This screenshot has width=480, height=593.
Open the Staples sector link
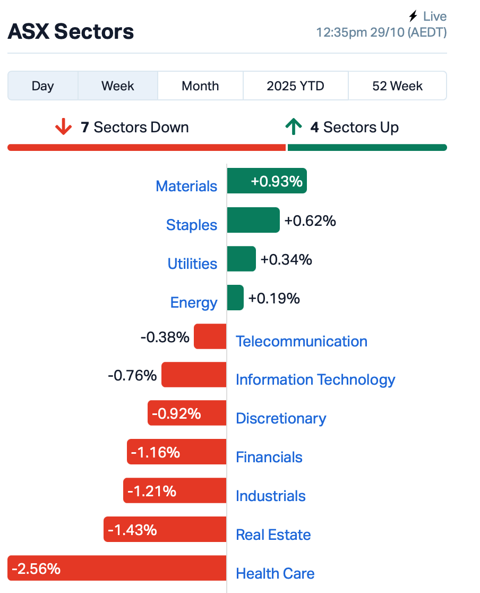pyautogui.click(x=192, y=225)
